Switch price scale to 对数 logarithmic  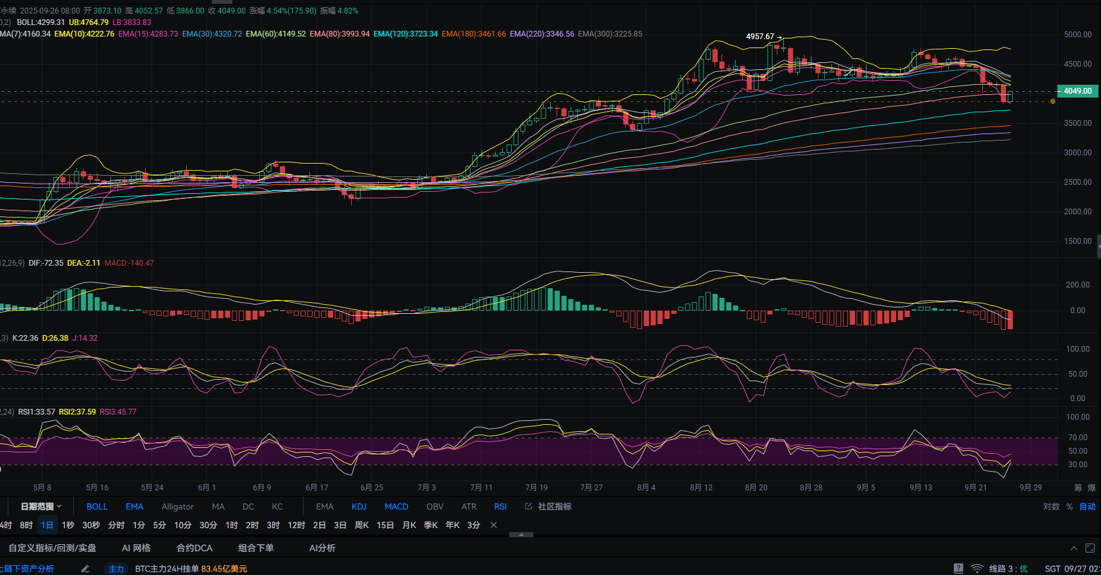click(x=1052, y=506)
